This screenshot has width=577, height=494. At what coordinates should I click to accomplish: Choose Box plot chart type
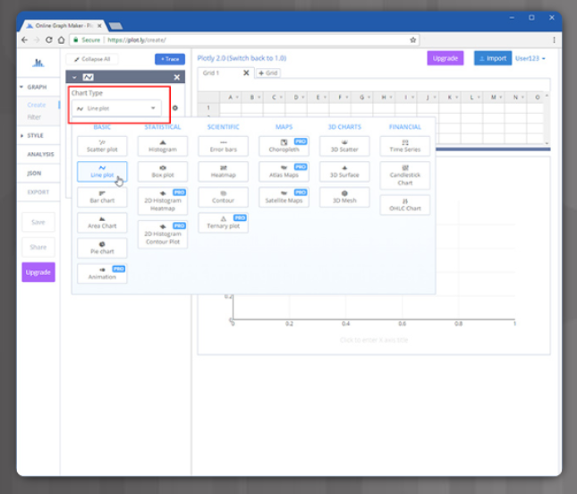click(x=163, y=172)
